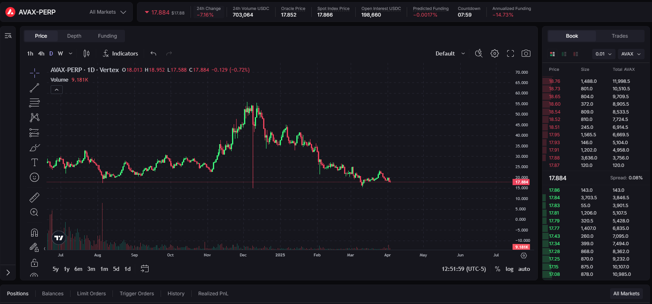The width and height of the screenshot is (652, 304).
Task: Expand the collapsed left side panel arrow
Action: 8,273
